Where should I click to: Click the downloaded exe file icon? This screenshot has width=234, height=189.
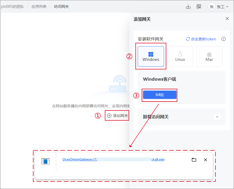pos(45,161)
